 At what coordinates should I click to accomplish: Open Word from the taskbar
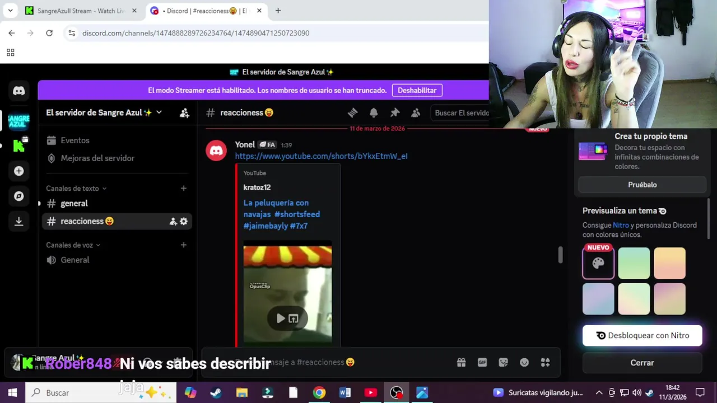tap(344, 392)
